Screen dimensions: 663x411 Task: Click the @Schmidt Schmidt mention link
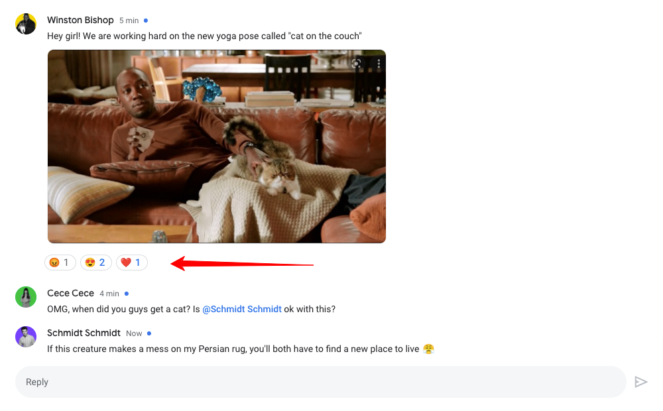[x=242, y=309]
